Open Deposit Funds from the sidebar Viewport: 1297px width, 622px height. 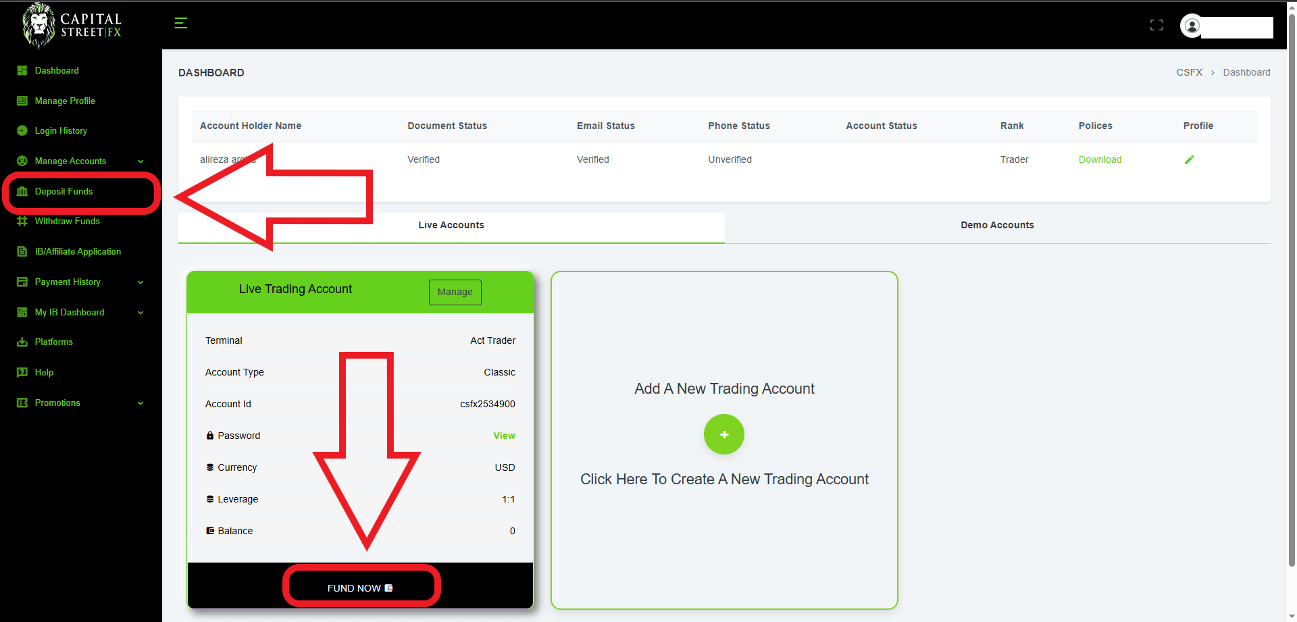click(63, 191)
